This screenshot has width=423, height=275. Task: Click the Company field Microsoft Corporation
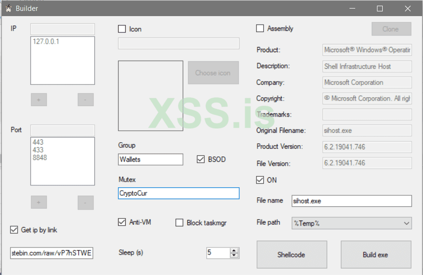click(x=367, y=82)
